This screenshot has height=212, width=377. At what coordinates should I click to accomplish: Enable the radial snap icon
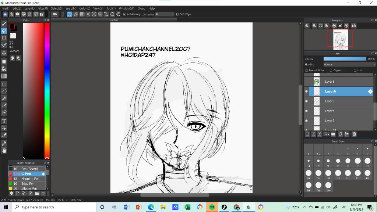click(x=94, y=14)
